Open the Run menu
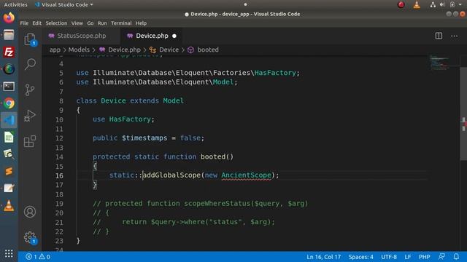 [x=102, y=23]
